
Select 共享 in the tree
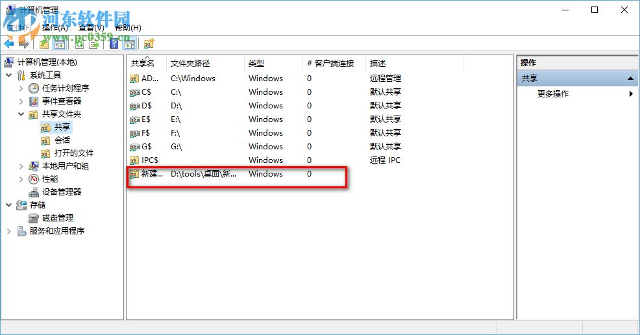point(62,127)
